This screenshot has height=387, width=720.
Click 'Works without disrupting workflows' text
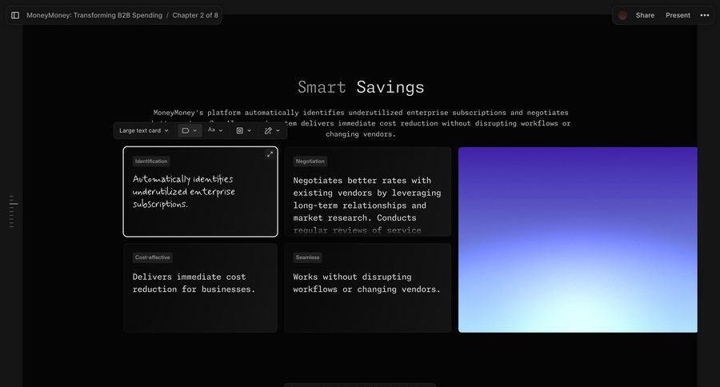[x=366, y=283]
